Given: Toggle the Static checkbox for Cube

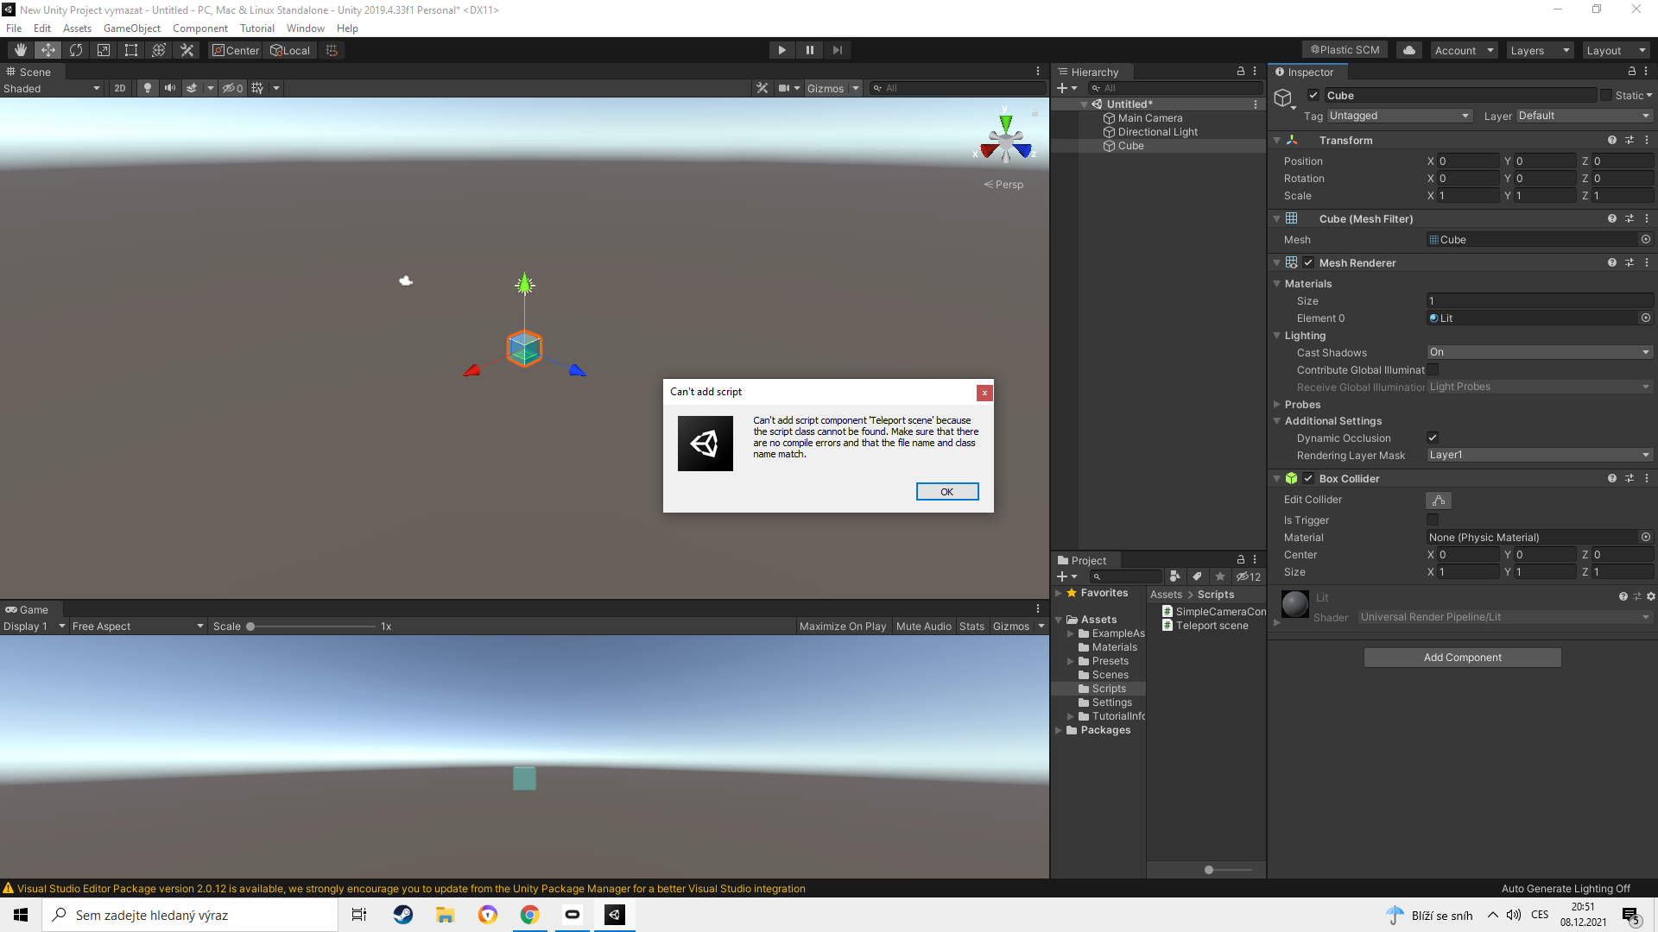Looking at the screenshot, I should pyautogui.click(x=1606, y=96).
